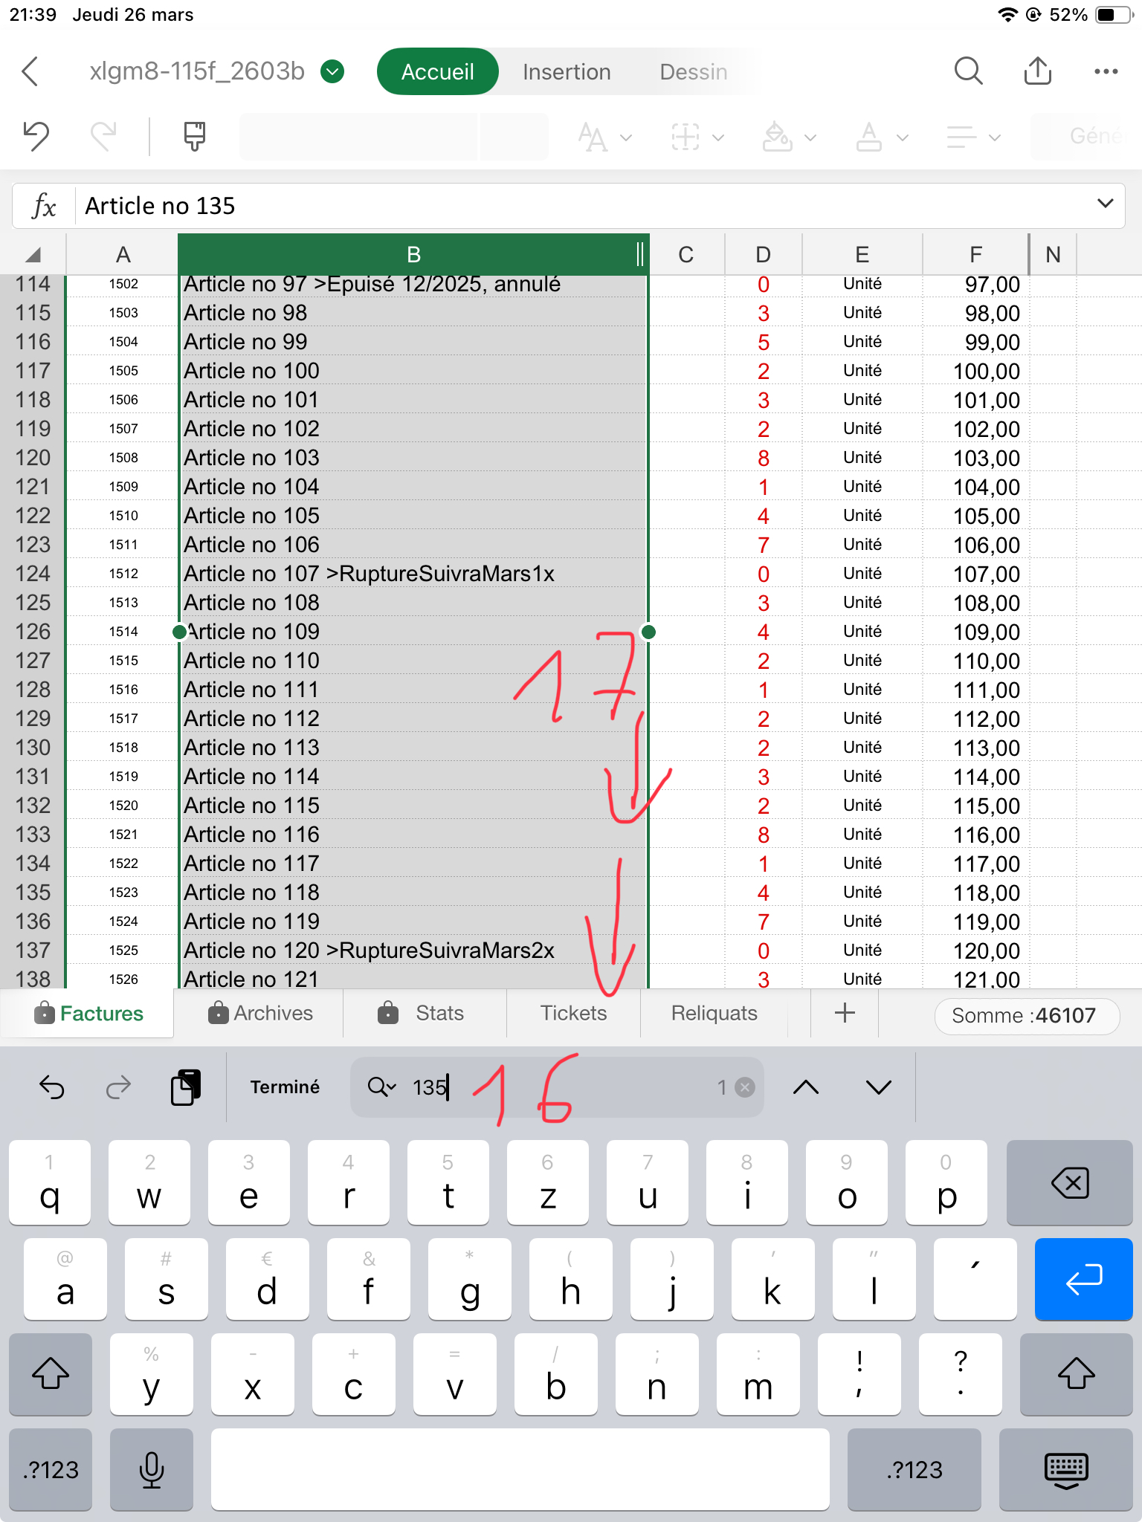Go back with the left chevron
Viewport: 1142px width, 1522px height.
(x=30, y=71)
